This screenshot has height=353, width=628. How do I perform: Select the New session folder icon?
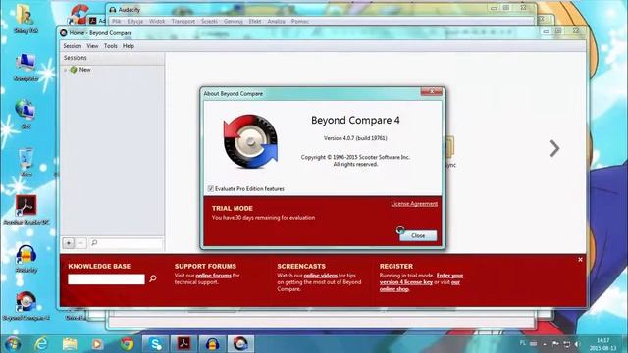tap(74, 70)
